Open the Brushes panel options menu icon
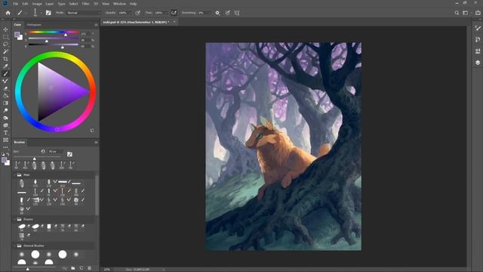 pos(96,142)
